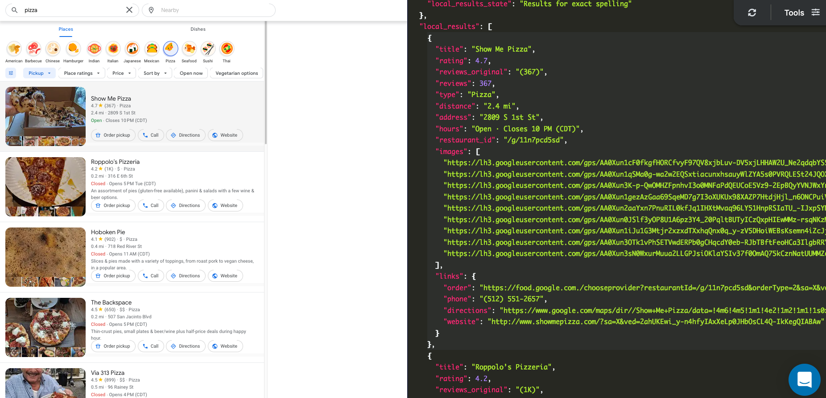Open The Backspace listing title
The image size is (826, 398).
click(x=111, y=302)
